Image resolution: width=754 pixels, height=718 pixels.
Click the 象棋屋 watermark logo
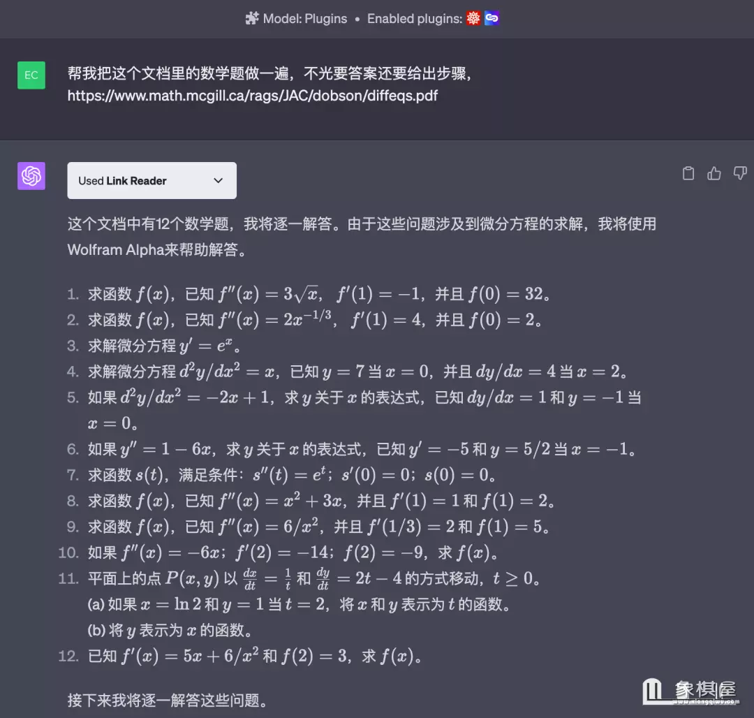coord(689,691)
